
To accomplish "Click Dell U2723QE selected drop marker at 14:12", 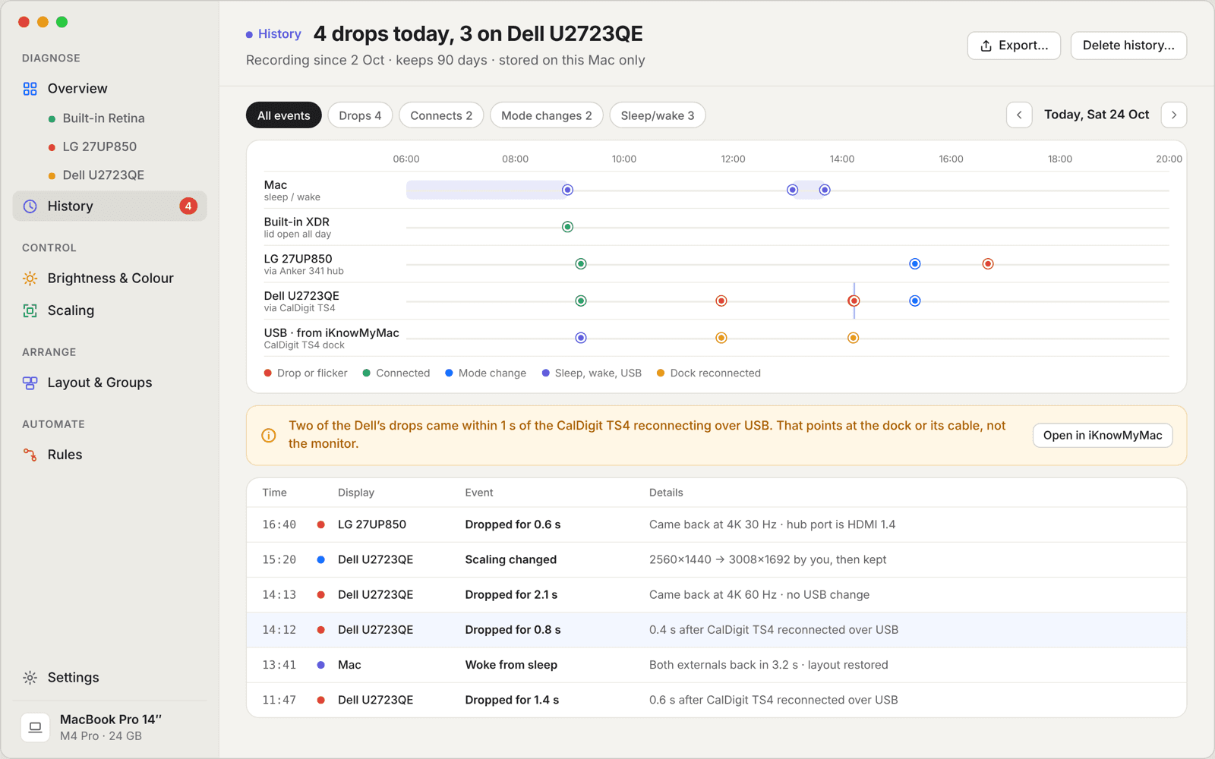I will pyautogui.click(x=854, y=301).
